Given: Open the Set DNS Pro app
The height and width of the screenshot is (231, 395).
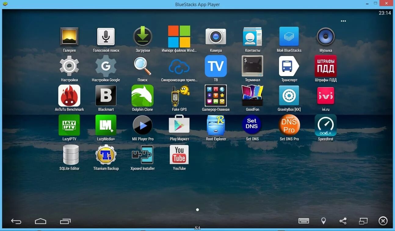Looking at the screenshot, I should pos(289,125).
